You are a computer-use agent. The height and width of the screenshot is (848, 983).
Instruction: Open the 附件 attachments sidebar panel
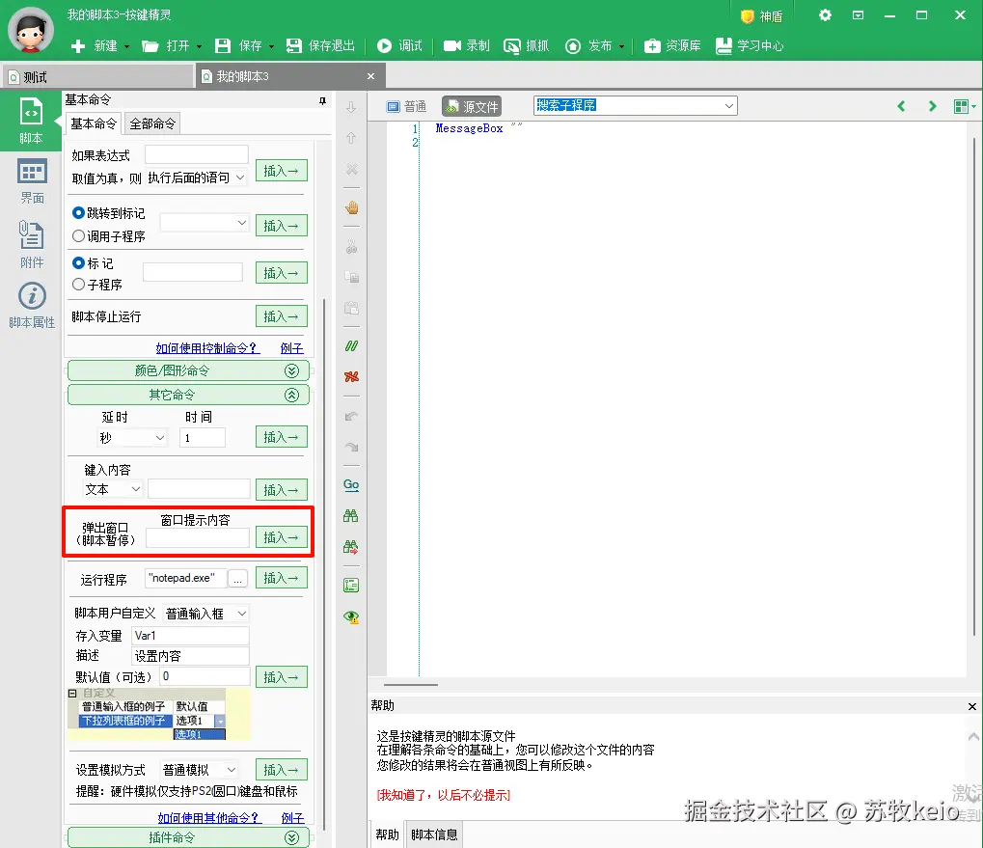coord(31,244)
